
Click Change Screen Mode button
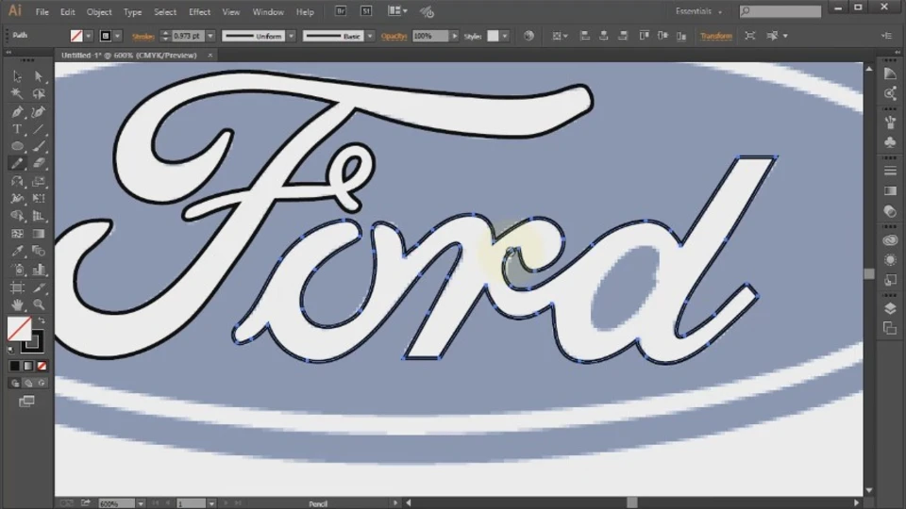tap(26, 402)
